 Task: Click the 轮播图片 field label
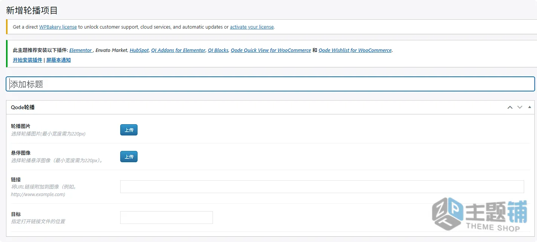21,126
